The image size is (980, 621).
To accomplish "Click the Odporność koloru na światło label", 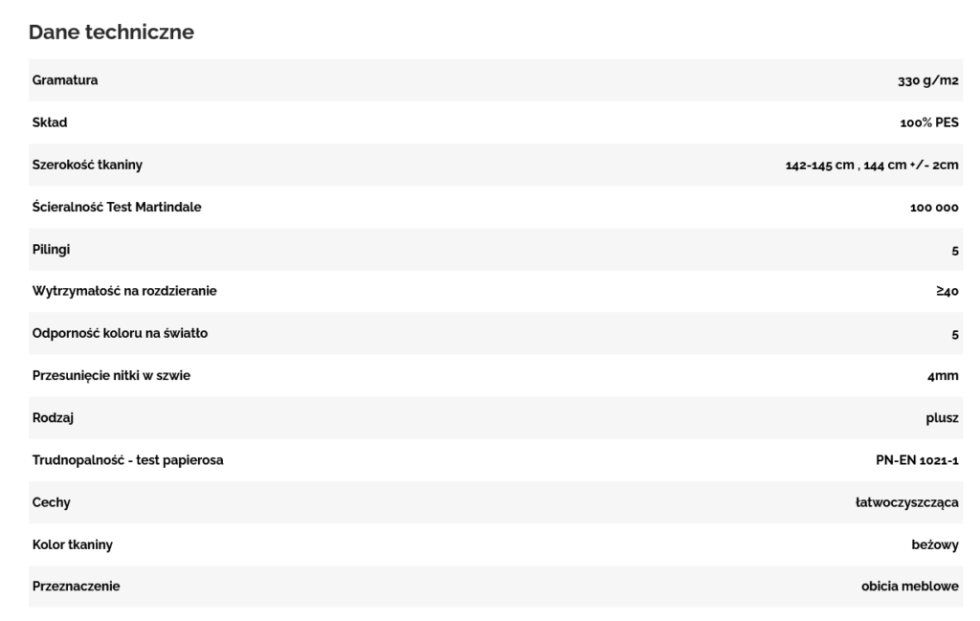I will 120,333.
